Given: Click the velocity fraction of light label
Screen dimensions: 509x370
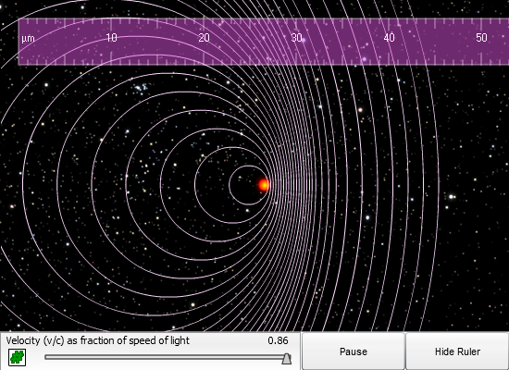Looking at the screenshot, I should pyautogui.click(x=97, y=340).
